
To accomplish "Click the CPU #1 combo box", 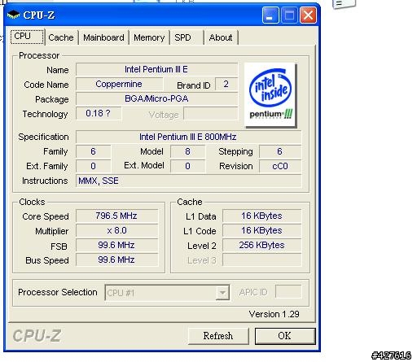I will pyautogui.click(x=167, y=293).
